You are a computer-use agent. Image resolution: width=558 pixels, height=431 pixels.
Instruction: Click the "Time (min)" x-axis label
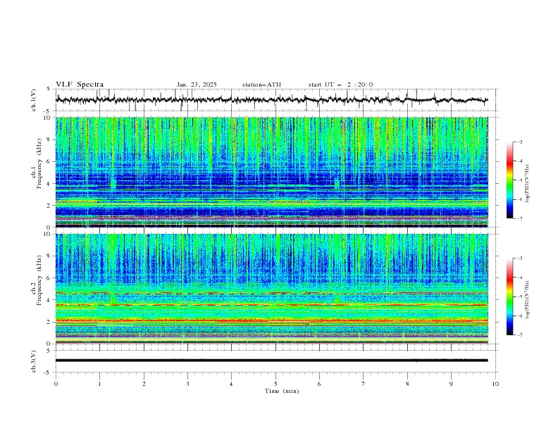(x=282, y=391)
